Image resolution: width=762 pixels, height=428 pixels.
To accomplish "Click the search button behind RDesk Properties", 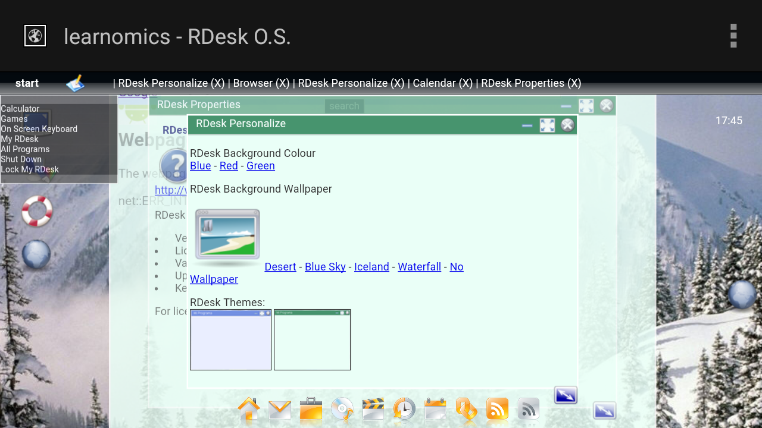I will point(344,106).
